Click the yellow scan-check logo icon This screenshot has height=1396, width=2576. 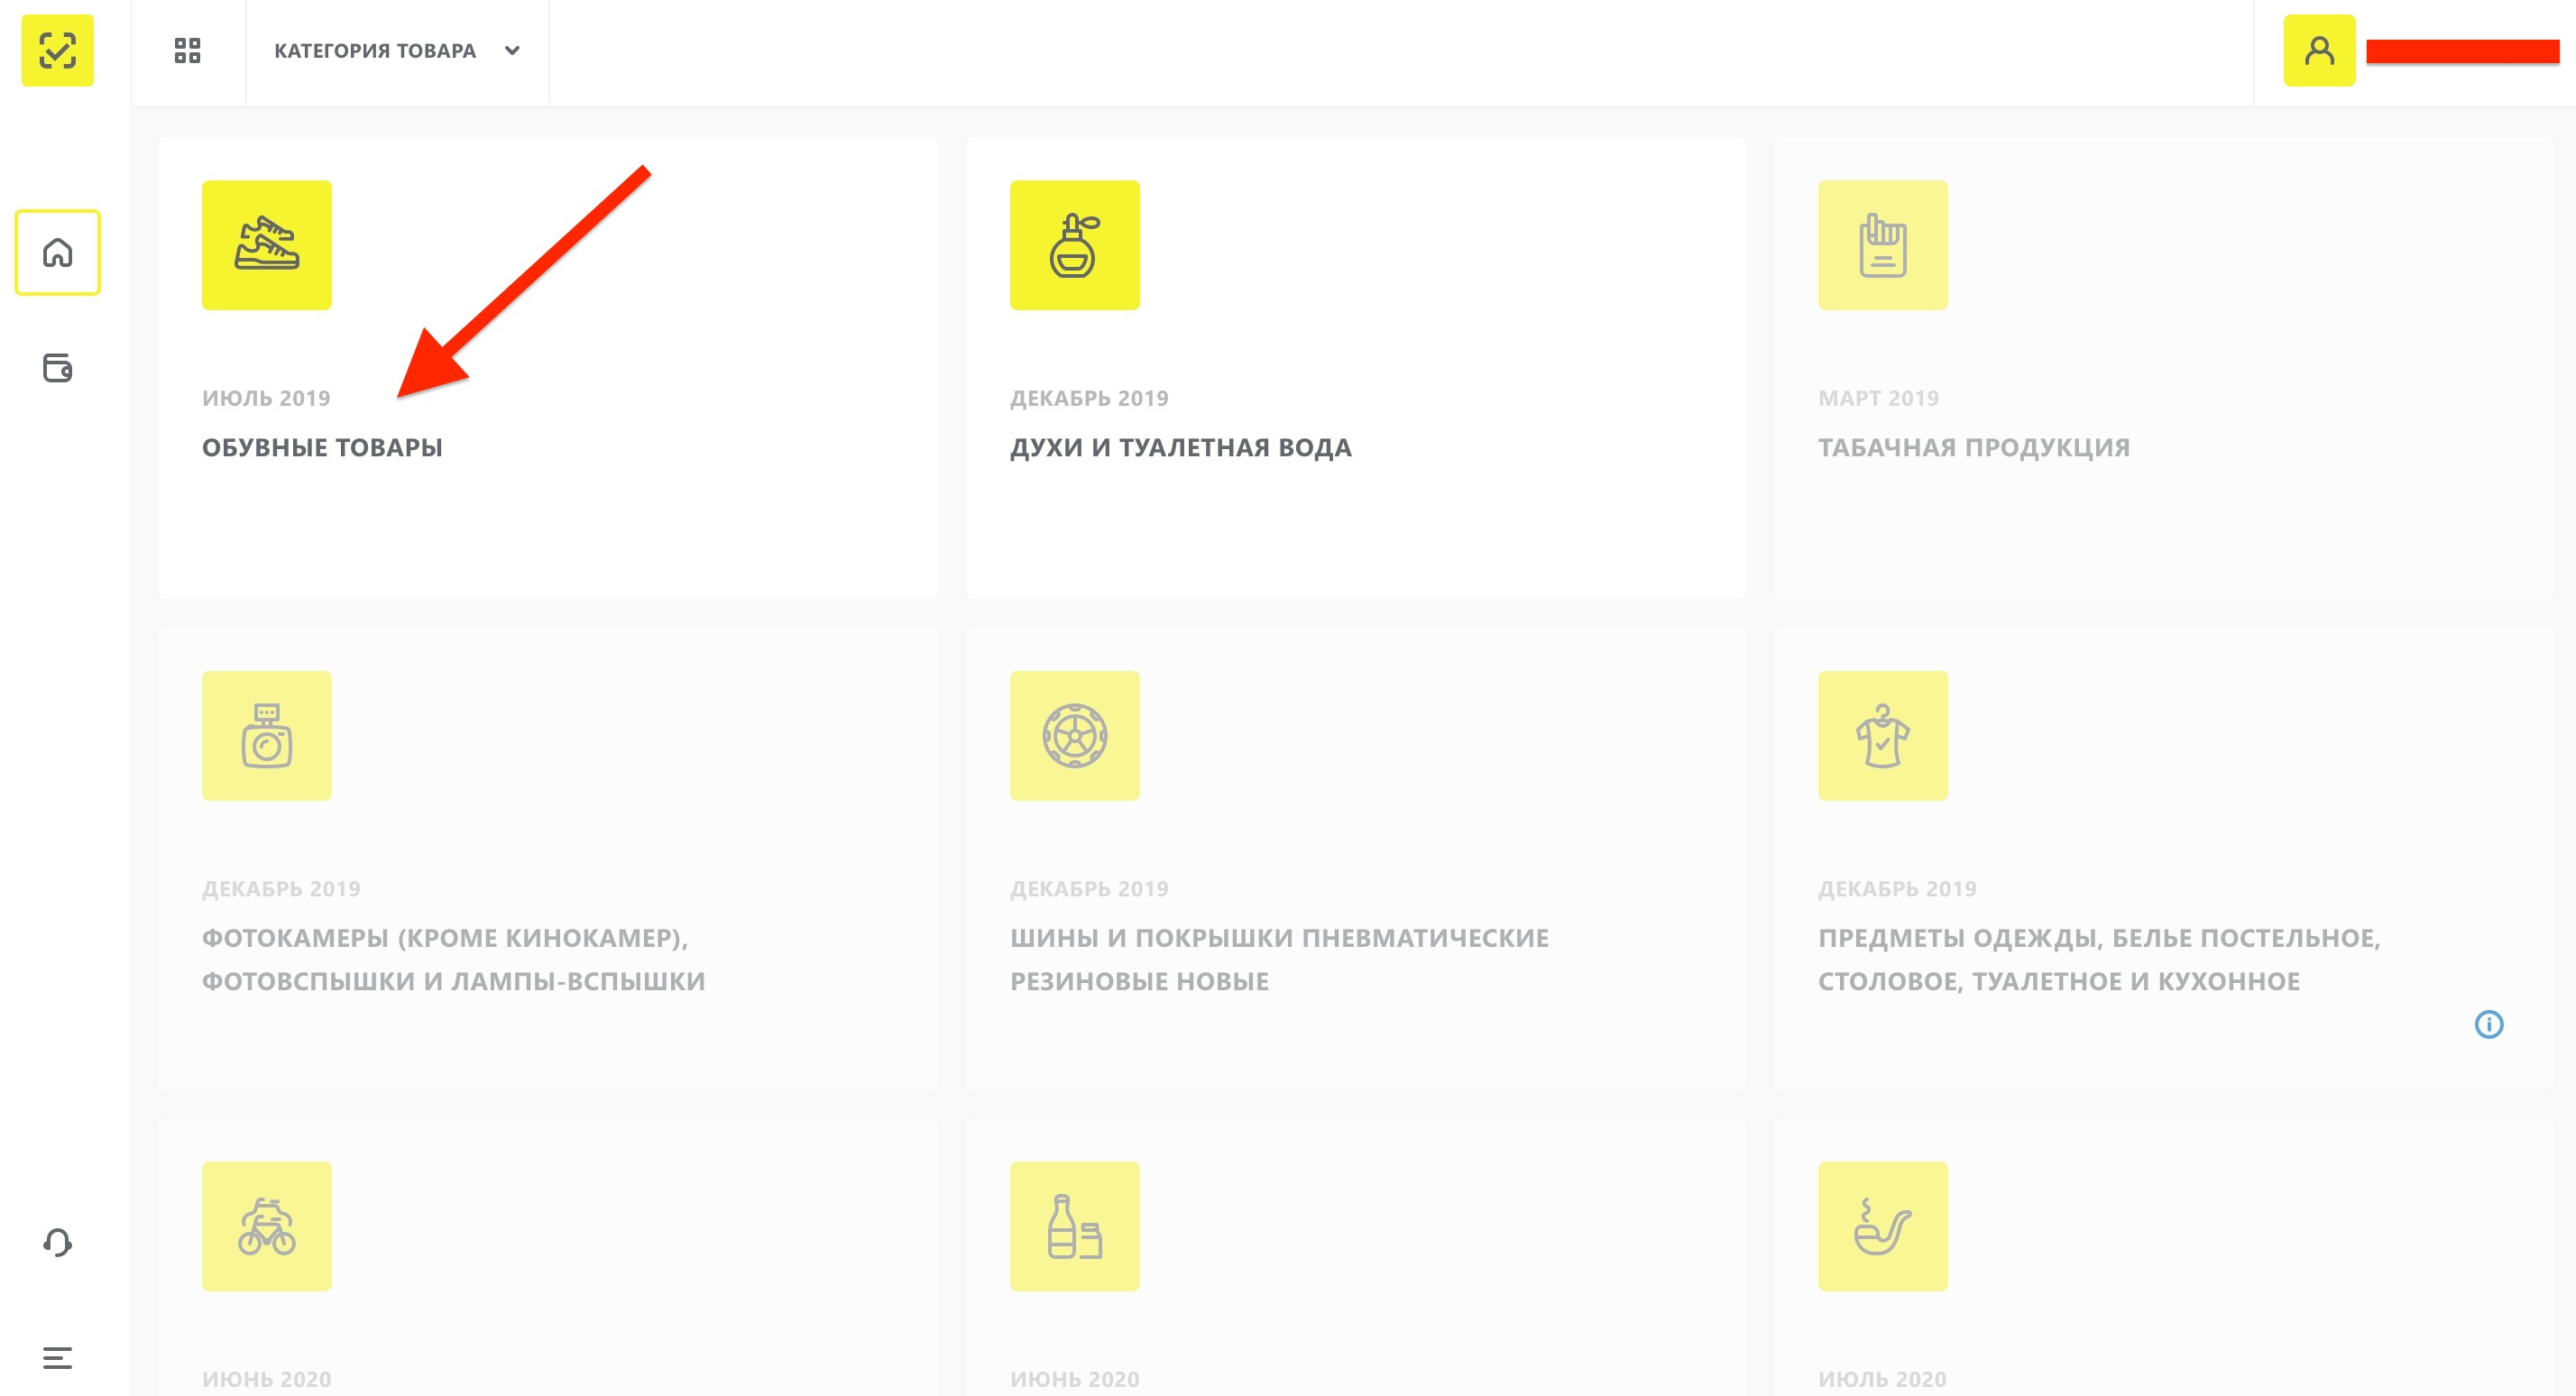click(57, 50)
